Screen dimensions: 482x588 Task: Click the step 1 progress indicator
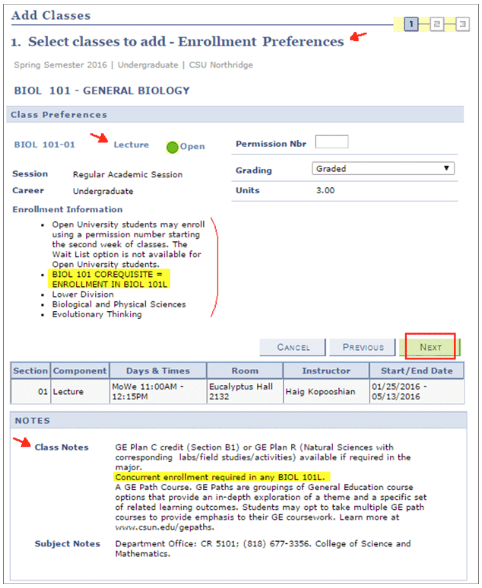click(411, 24)
